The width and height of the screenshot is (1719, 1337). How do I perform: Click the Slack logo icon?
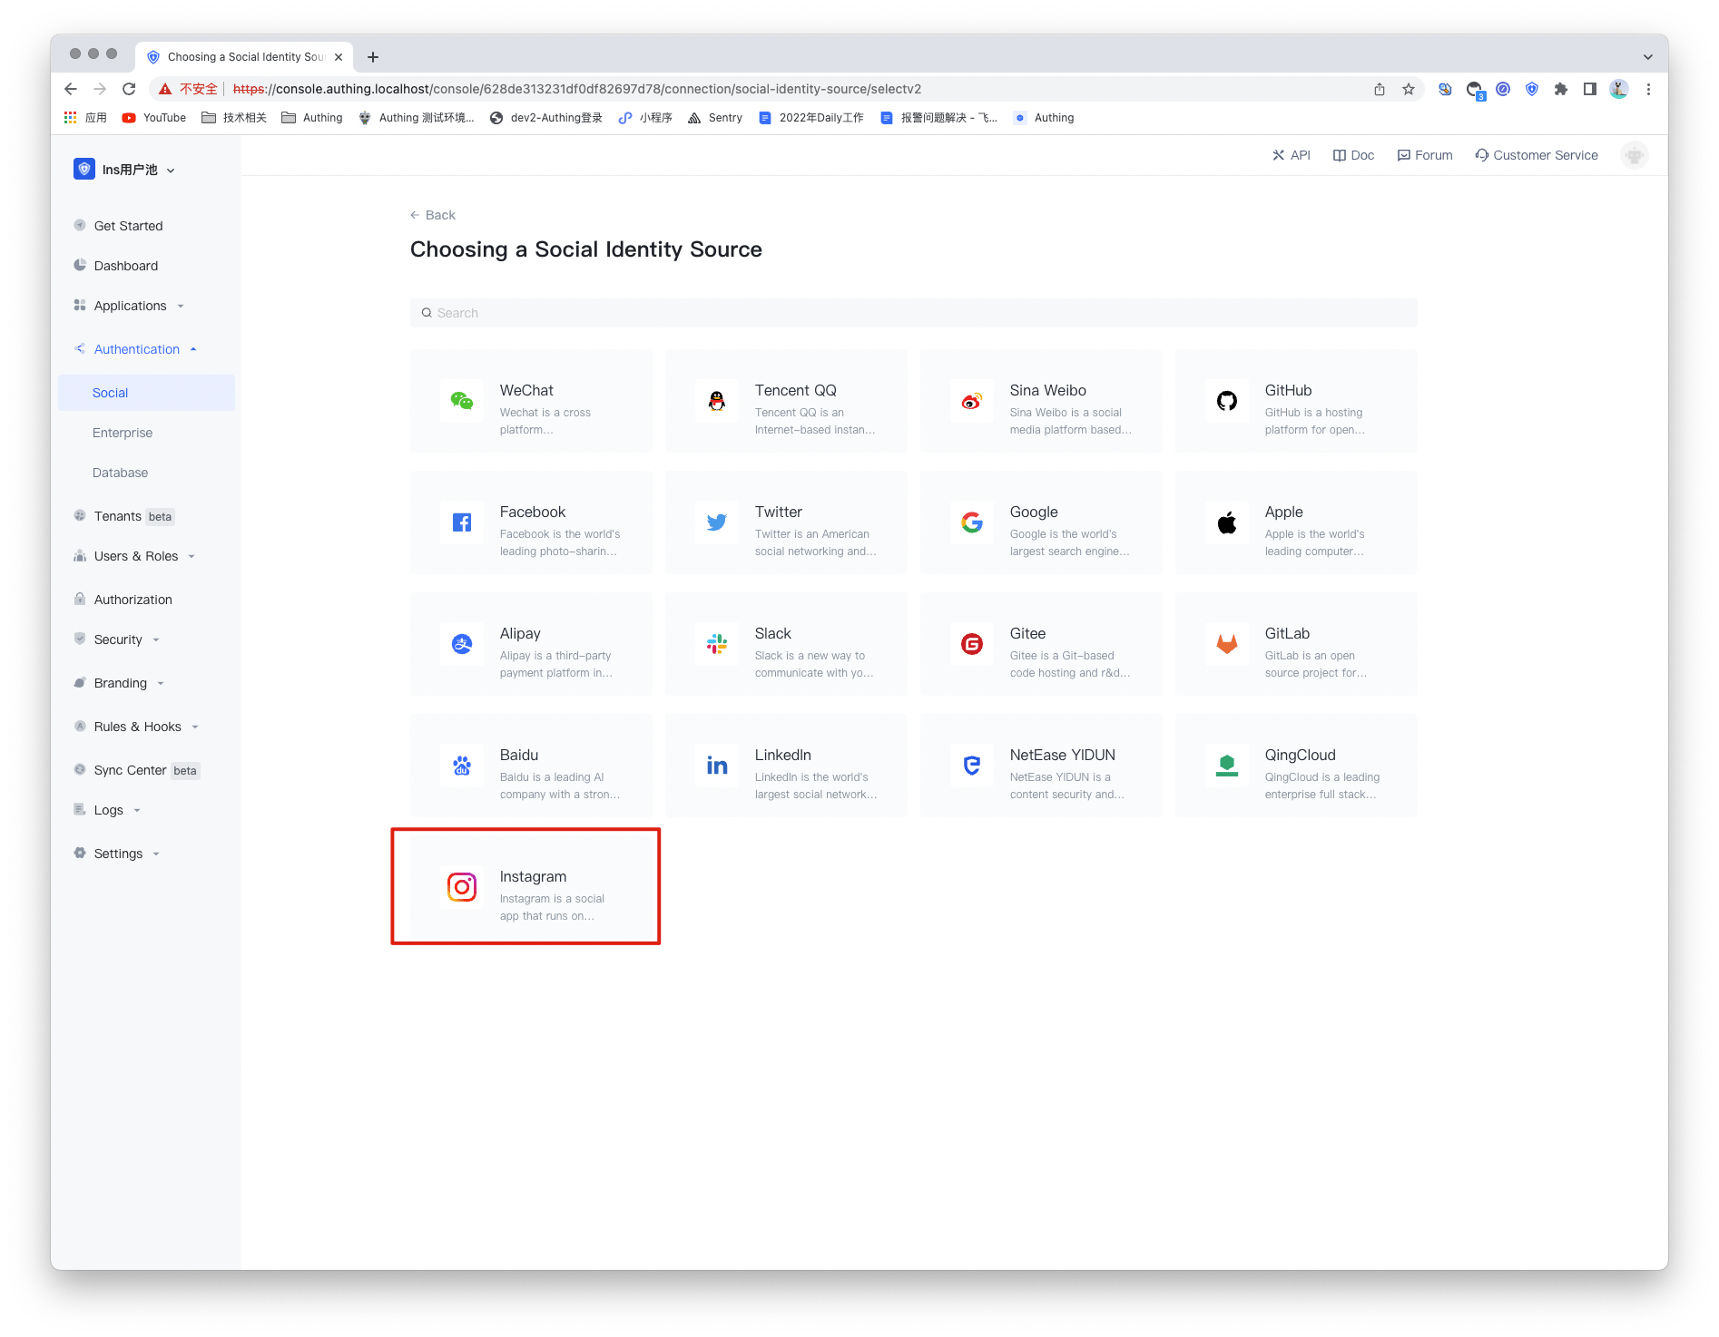[x=716, y=644]
